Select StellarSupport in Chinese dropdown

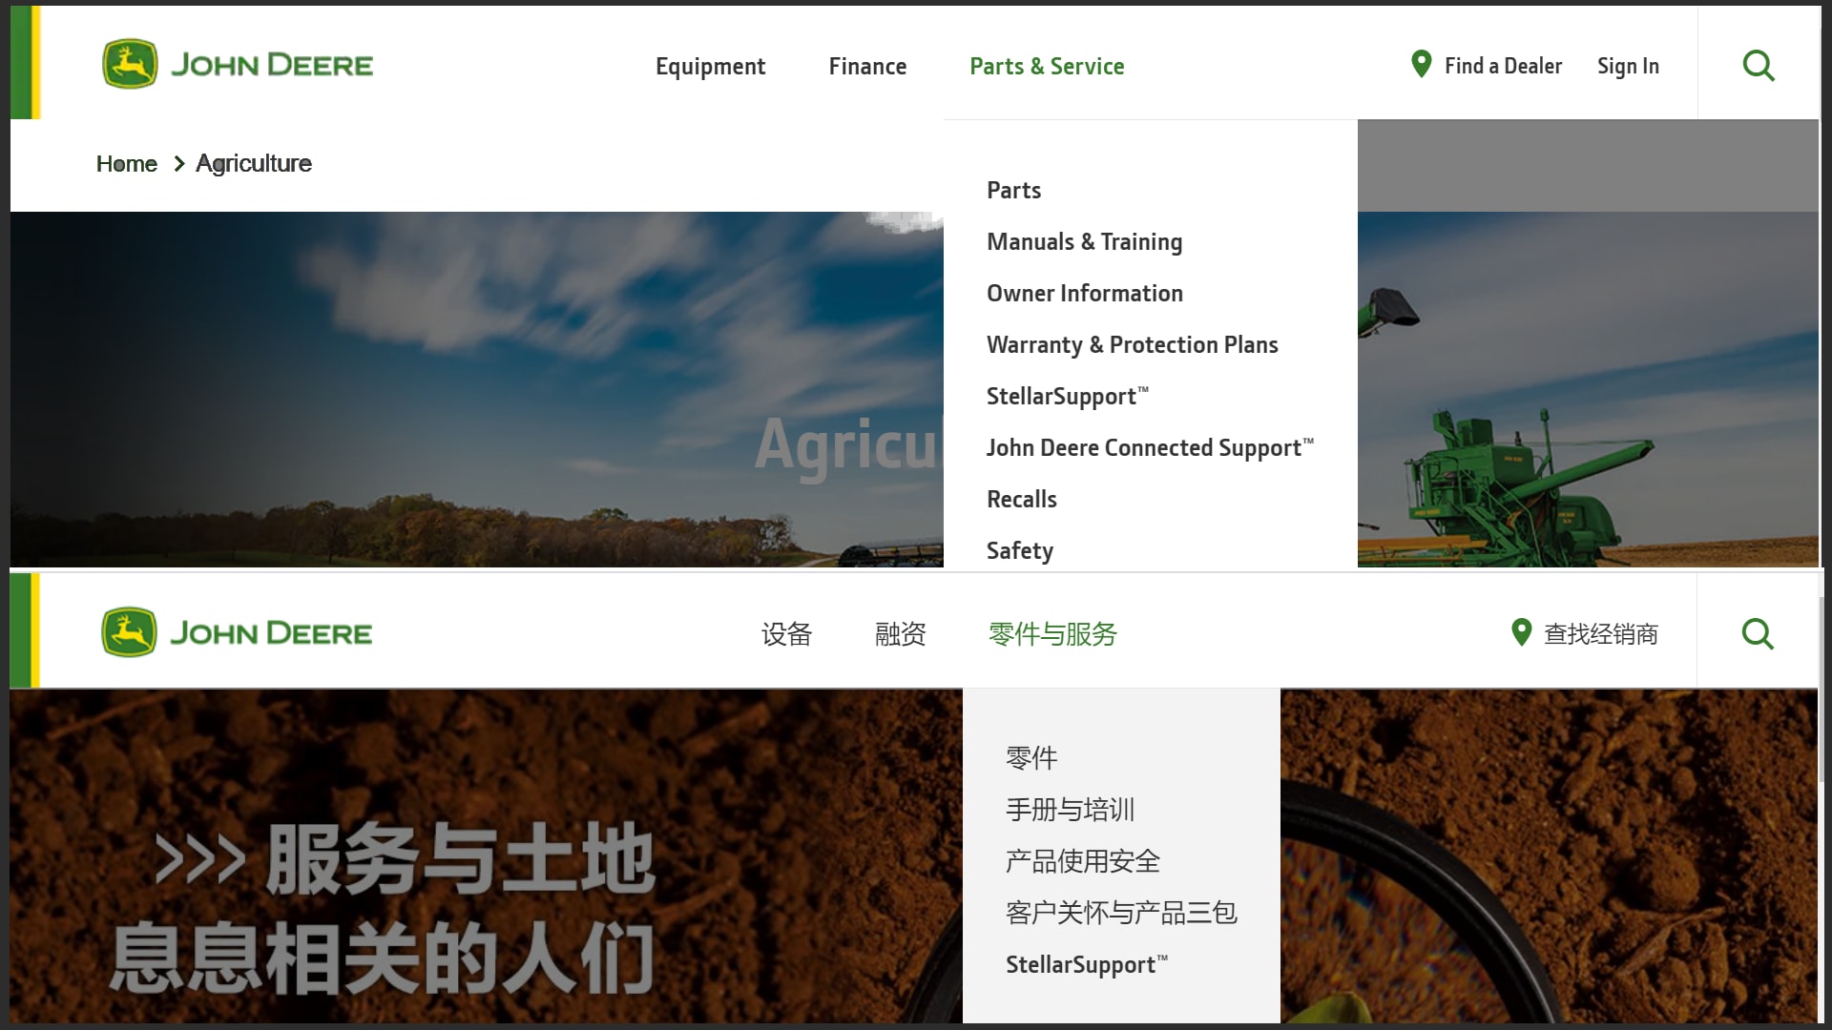point(1086,964)
